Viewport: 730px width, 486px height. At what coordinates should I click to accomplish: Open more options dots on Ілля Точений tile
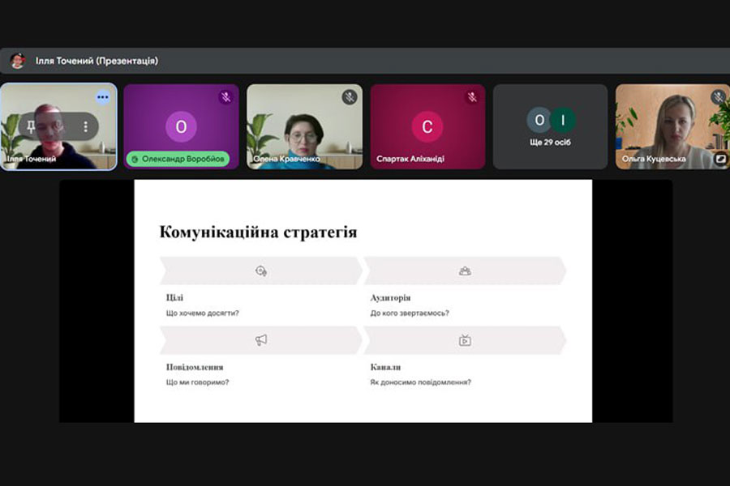click(x=102, y=97)
